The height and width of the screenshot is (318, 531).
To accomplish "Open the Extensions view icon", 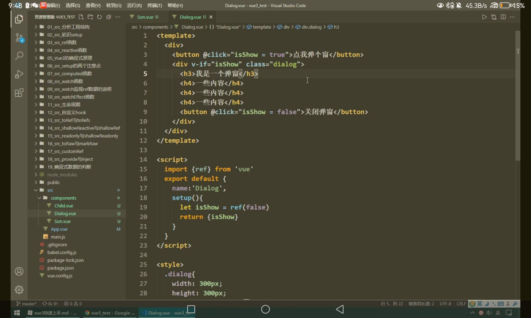I will point(19,93).
